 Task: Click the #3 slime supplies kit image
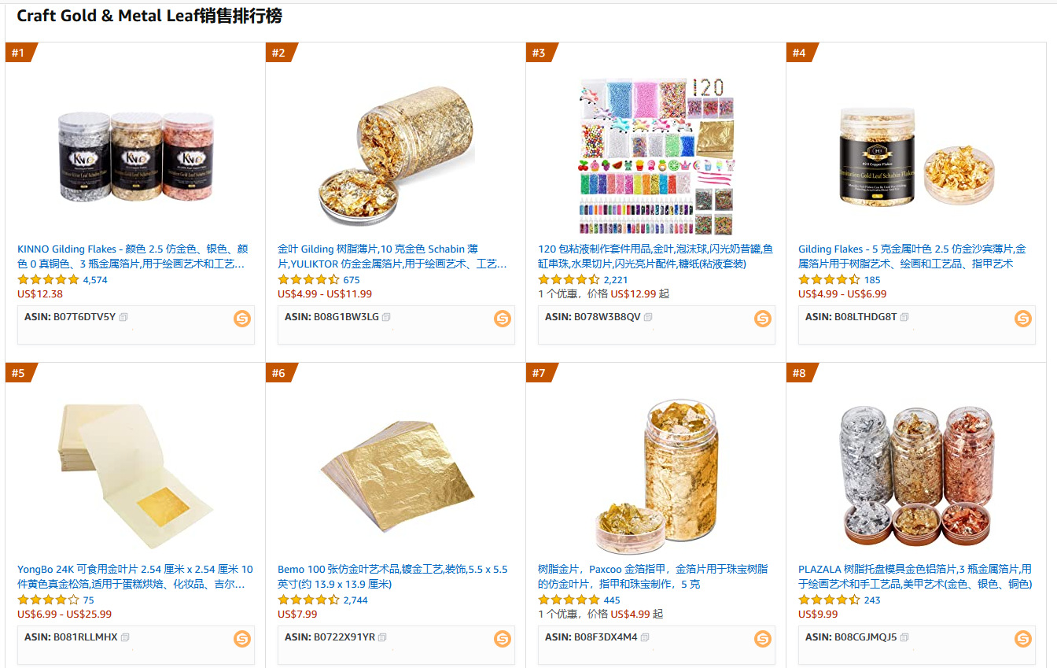656,156
